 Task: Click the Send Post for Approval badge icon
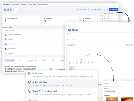pos(29,91)
